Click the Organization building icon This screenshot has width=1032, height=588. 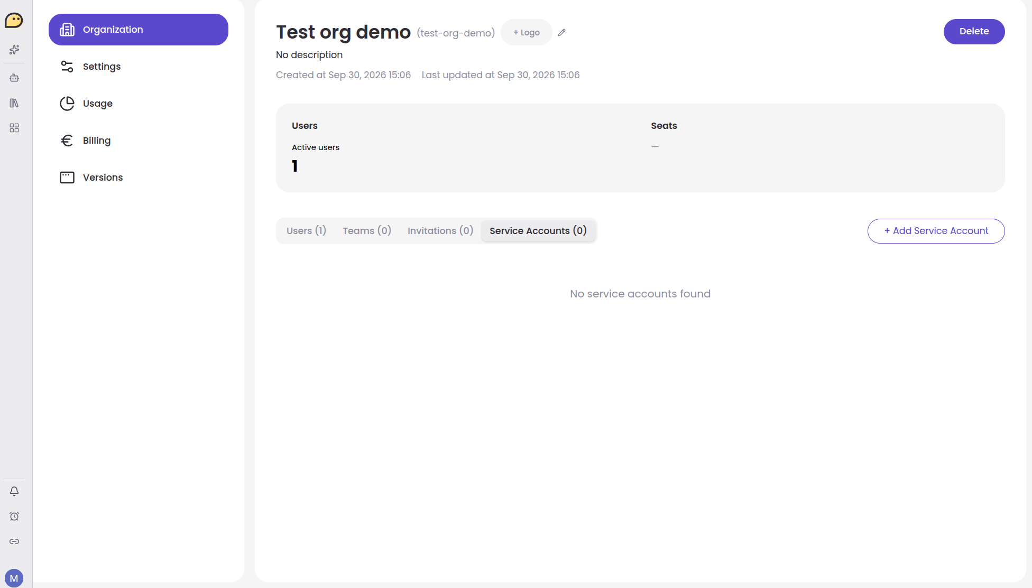pos(67,30)
